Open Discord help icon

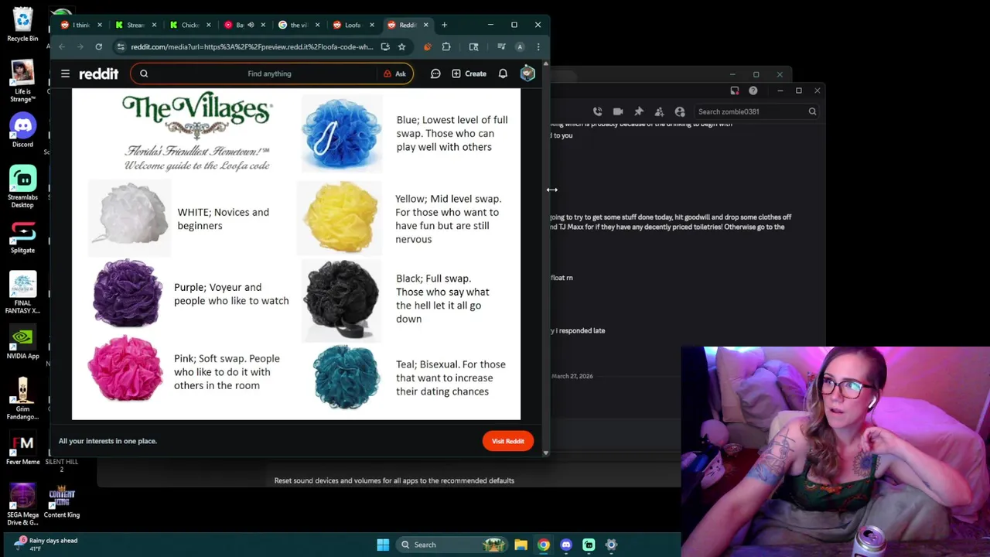coord(753,91)
